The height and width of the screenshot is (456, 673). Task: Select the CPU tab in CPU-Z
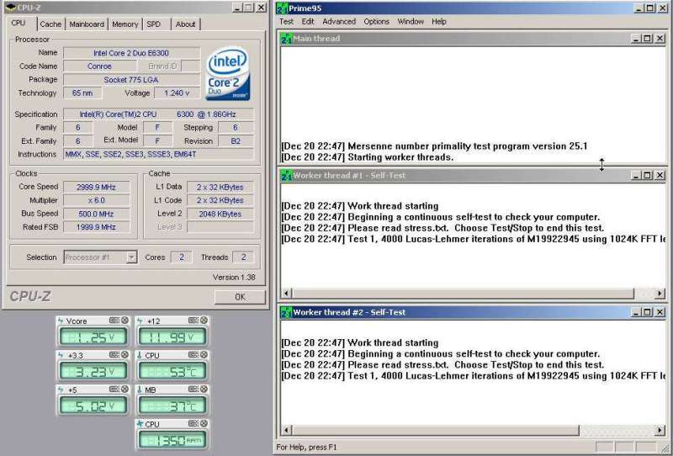19,23
